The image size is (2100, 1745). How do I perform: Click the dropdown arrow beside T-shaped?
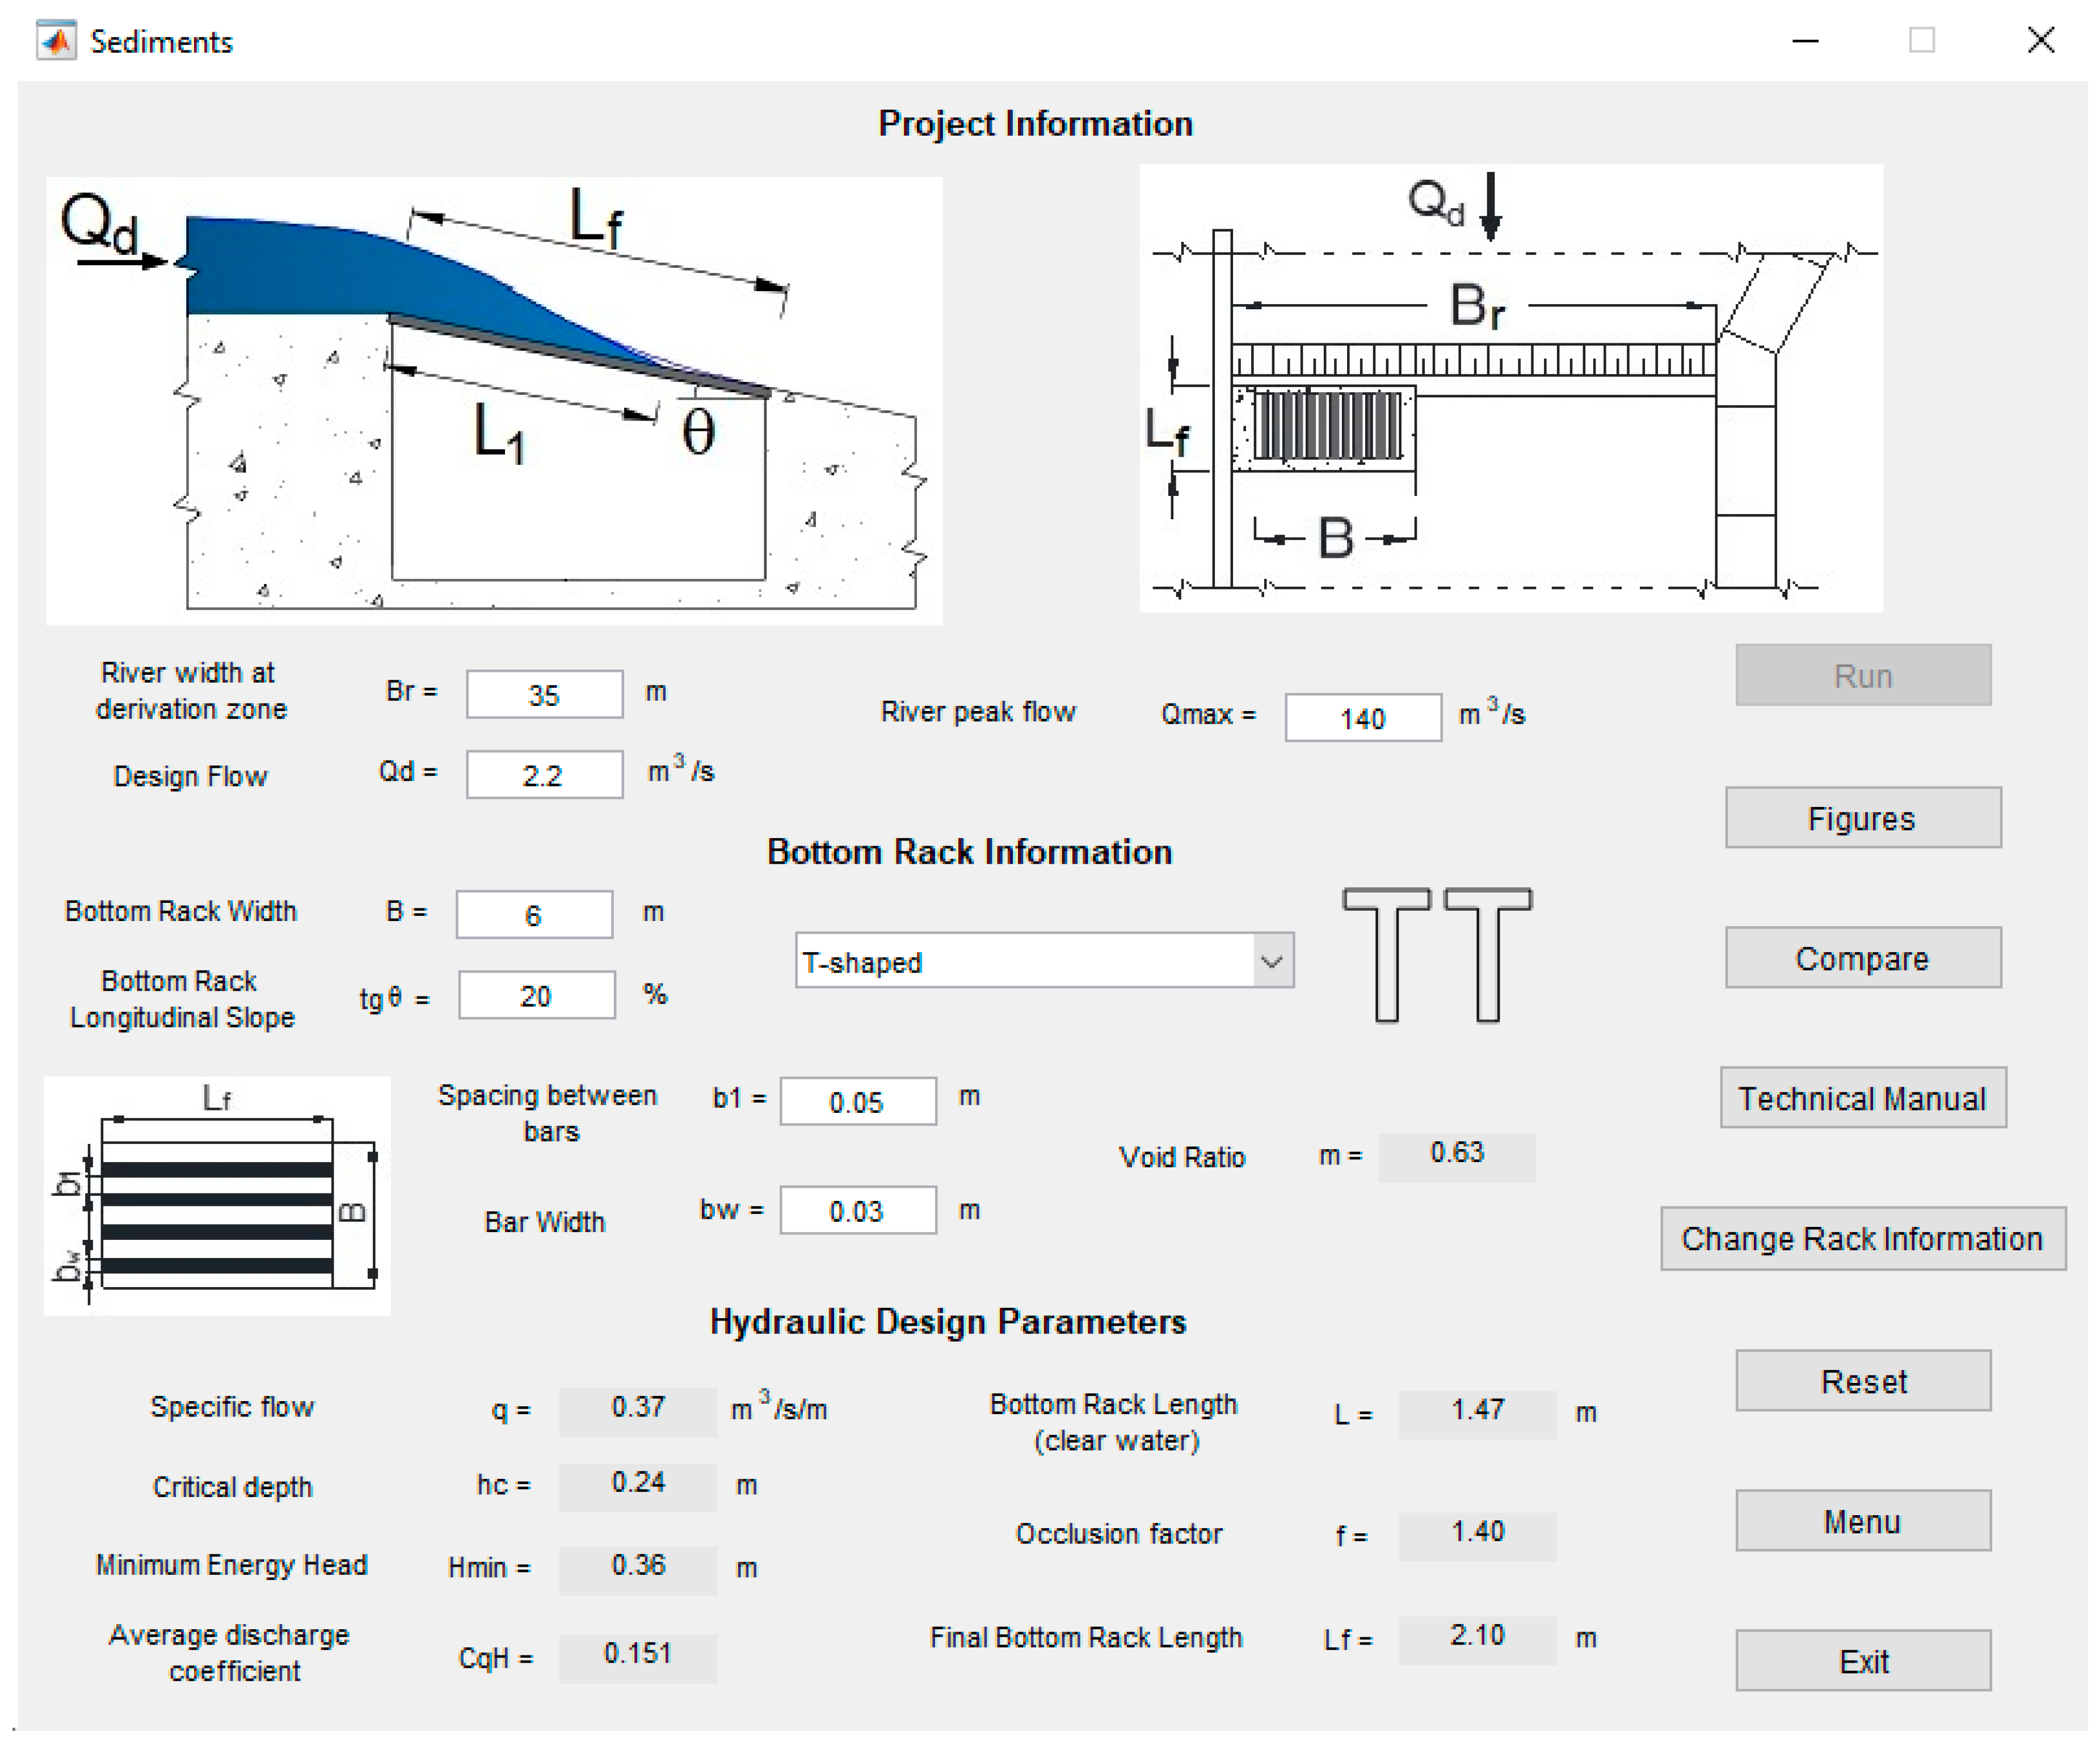(1271, 961)
